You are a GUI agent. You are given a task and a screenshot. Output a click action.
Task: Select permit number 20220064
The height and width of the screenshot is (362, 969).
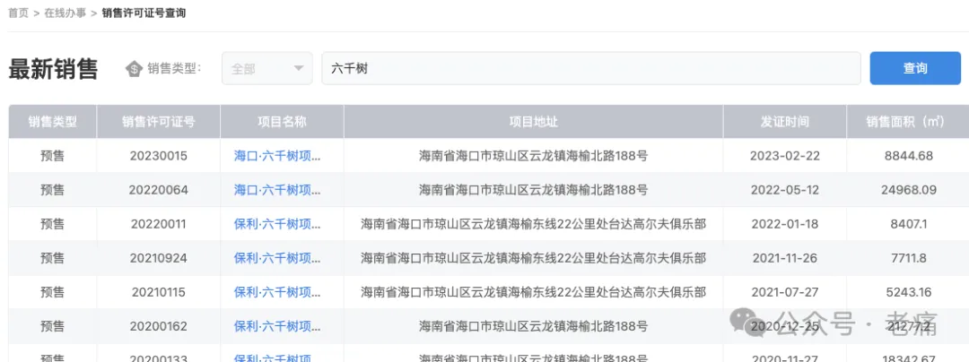[x=158, y=190]
